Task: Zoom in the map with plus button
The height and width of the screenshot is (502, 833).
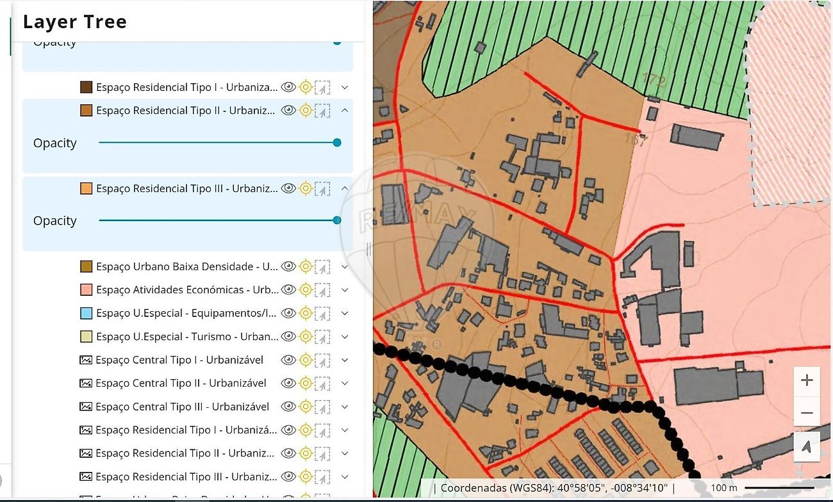Action: tap(806, 380)
